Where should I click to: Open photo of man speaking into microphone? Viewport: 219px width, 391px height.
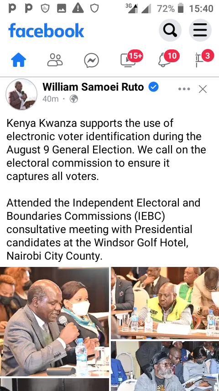(x=54, y=321)
